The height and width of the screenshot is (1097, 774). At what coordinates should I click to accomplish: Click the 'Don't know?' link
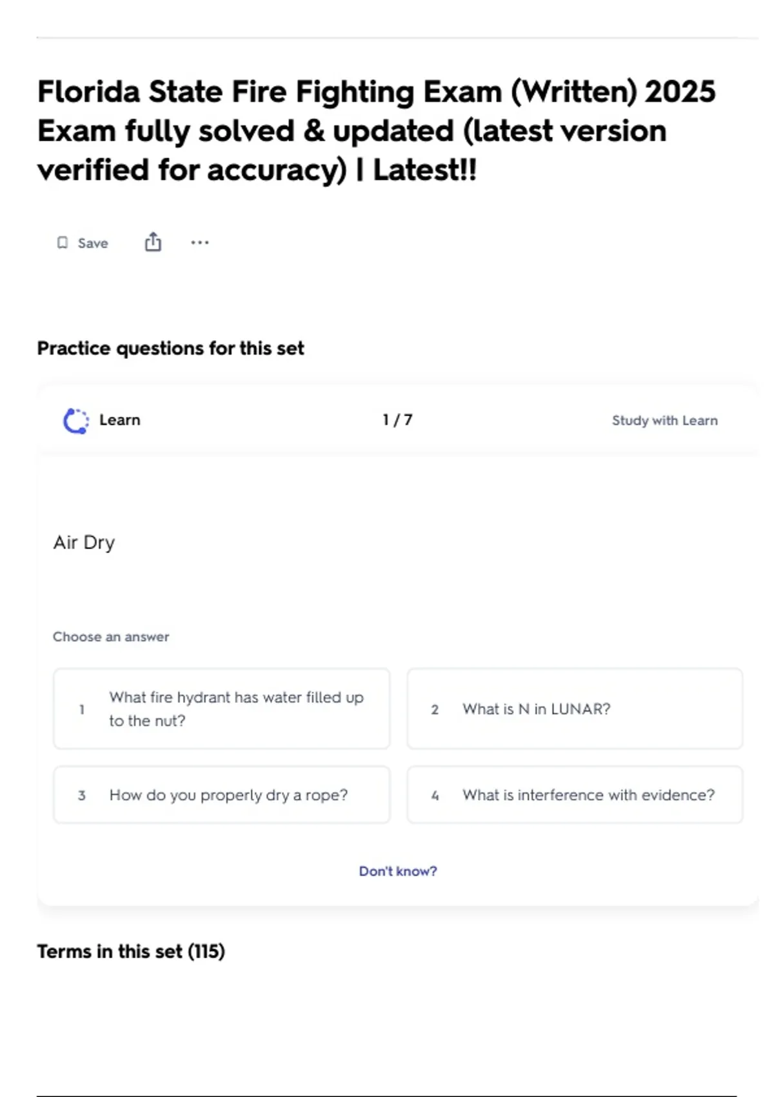pyautogui.click(x=398, y=871)
